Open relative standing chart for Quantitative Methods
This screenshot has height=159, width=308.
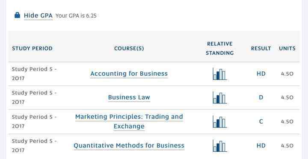coord(219,146)
